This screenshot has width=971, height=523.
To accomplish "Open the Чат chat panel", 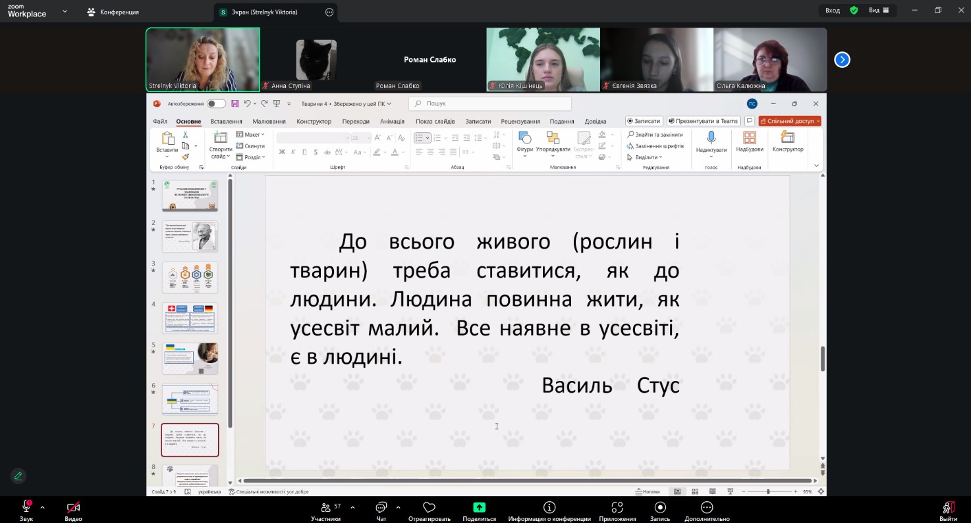I will click(381, 508).
